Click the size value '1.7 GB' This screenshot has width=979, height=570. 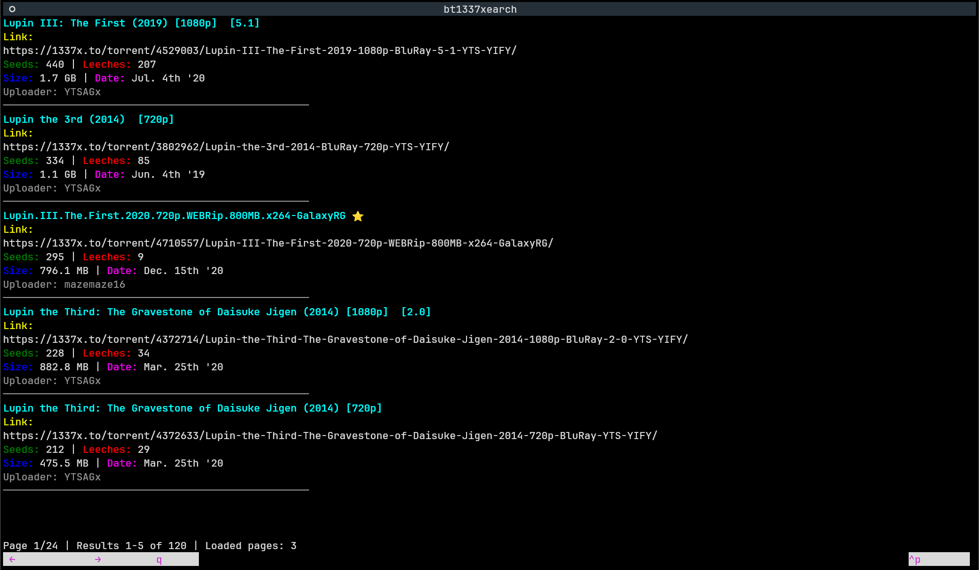point(58,78)
